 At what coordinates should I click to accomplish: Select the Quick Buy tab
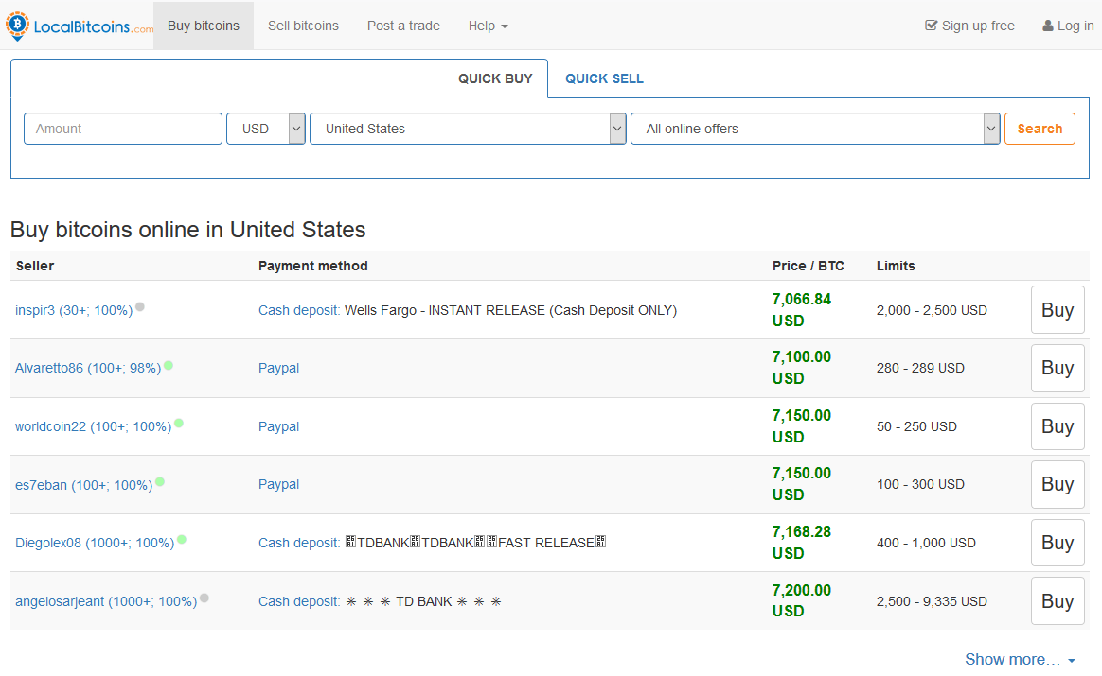pos(495,78)
